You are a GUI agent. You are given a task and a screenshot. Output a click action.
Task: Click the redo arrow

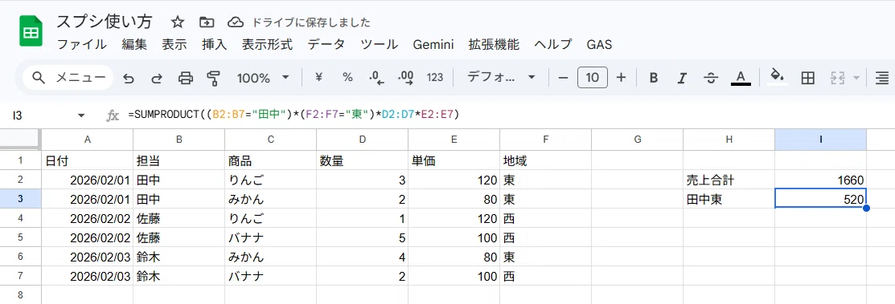point(156,78)
